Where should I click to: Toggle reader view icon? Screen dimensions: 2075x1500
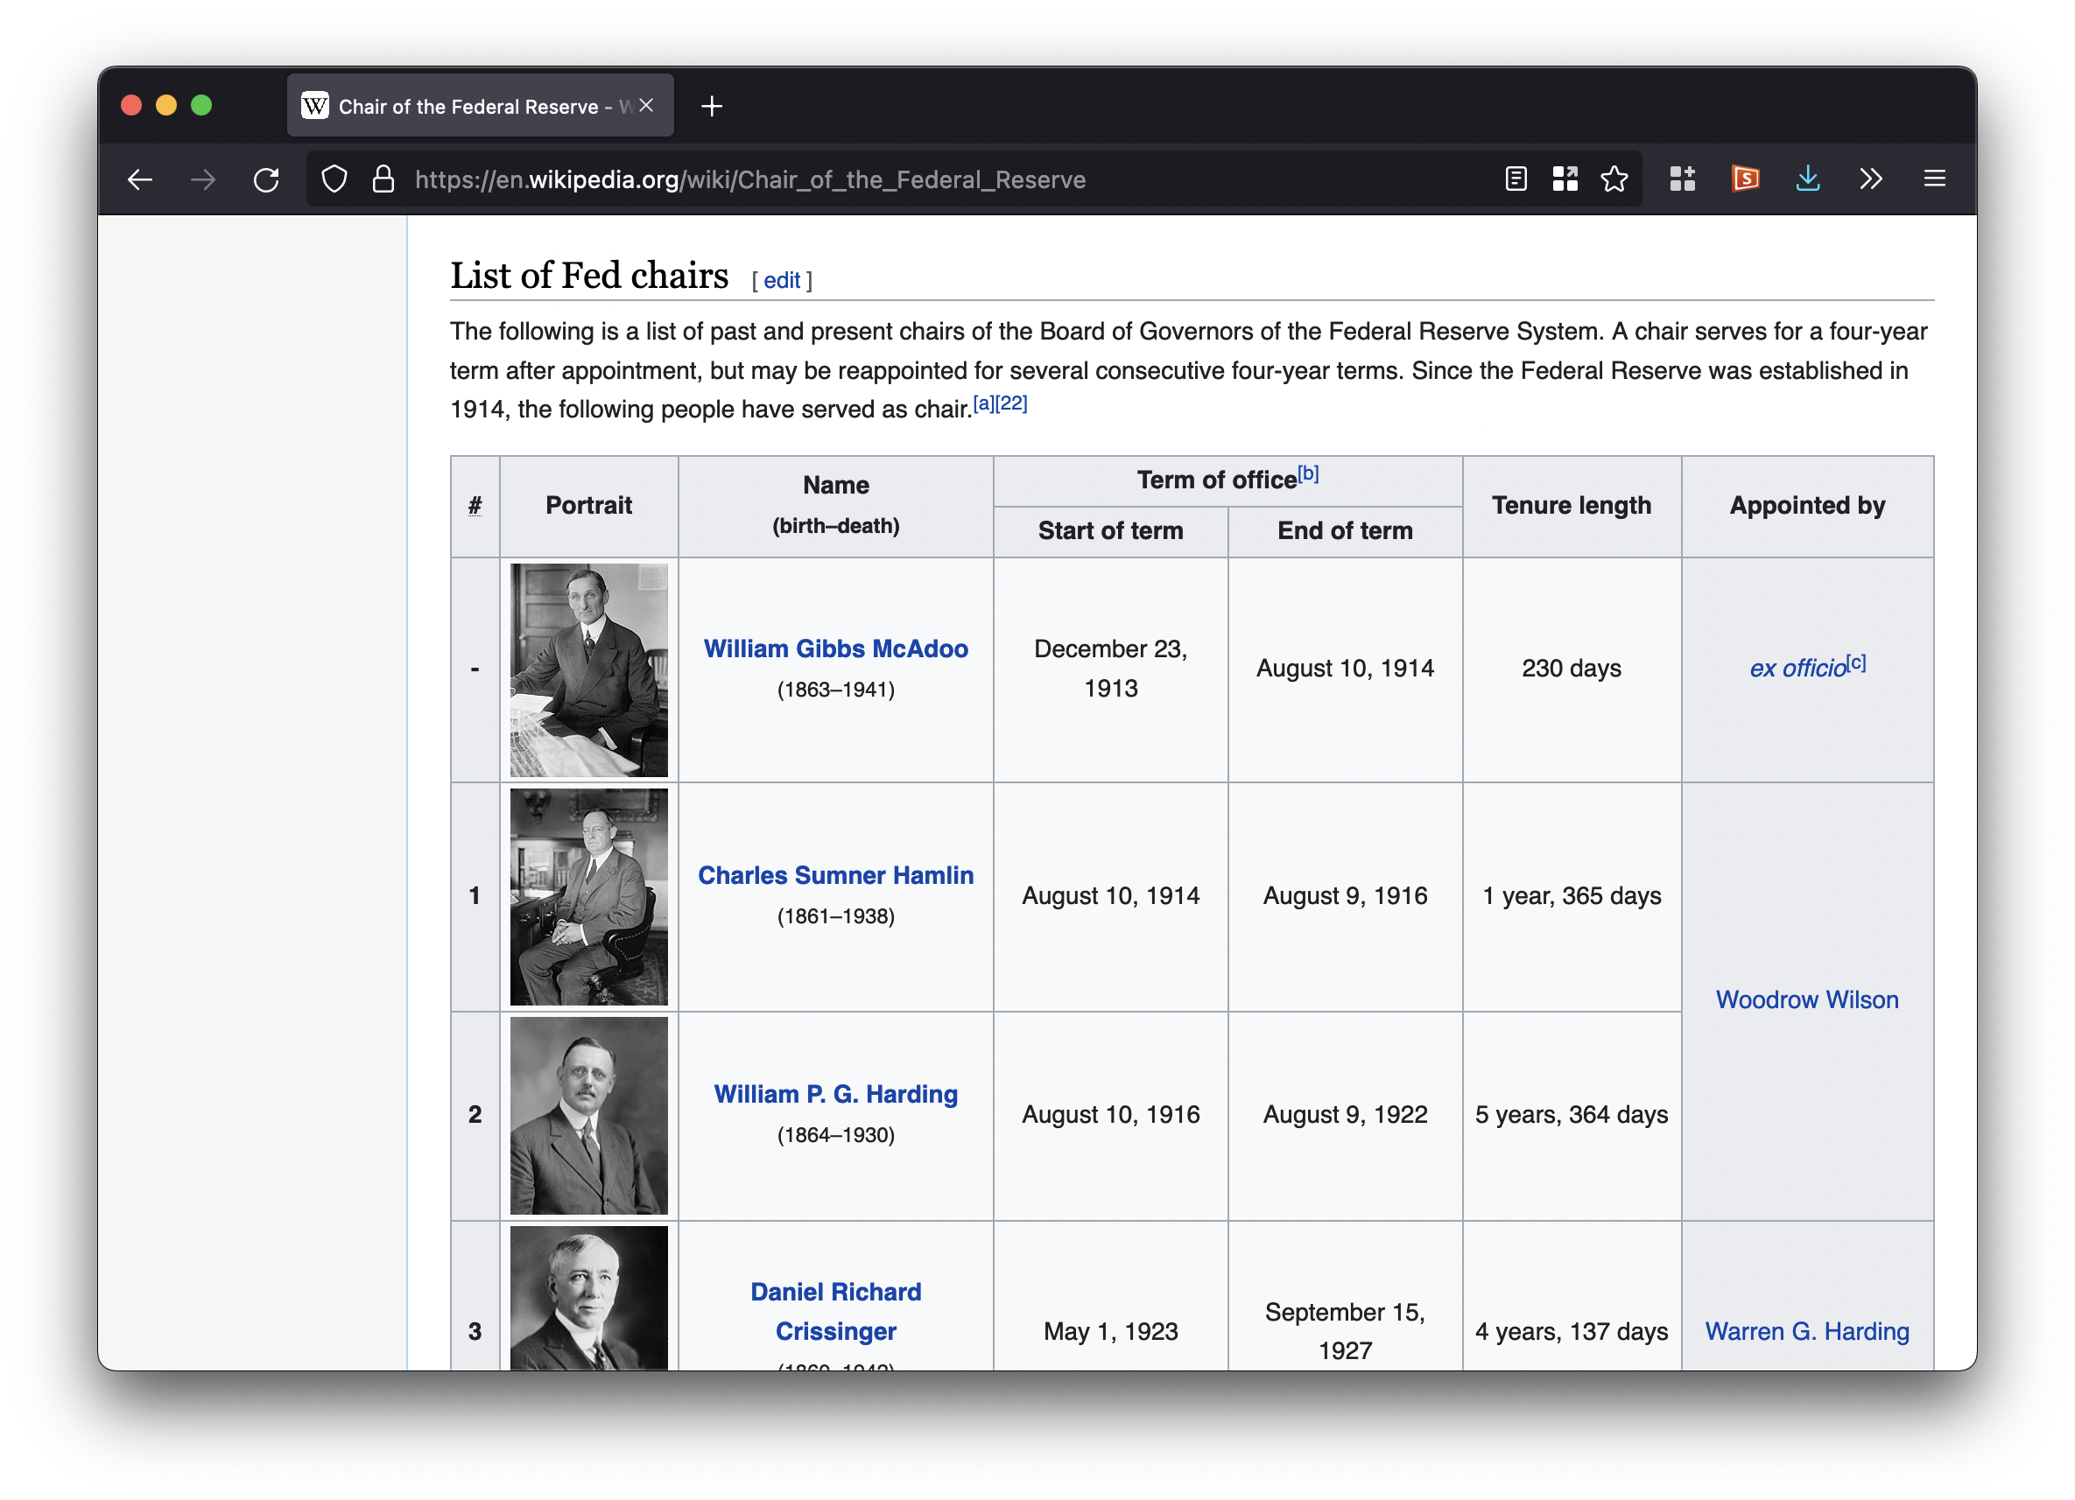[x=1515, y=179]
